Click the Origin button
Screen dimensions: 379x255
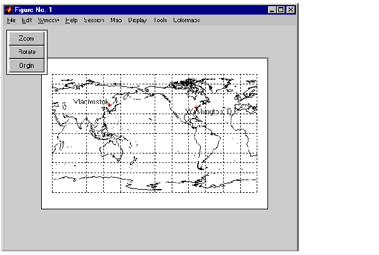27,65
